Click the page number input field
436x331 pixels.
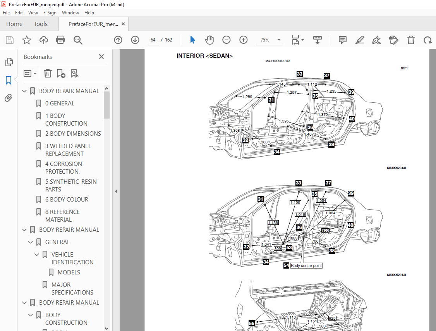153,40
